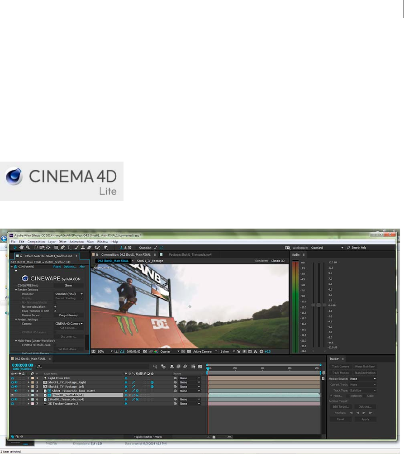Viewport: 404px width, 454px height.
Task: Toggle the Position checkbox in Tracker panel
Action: pos(331,396)
